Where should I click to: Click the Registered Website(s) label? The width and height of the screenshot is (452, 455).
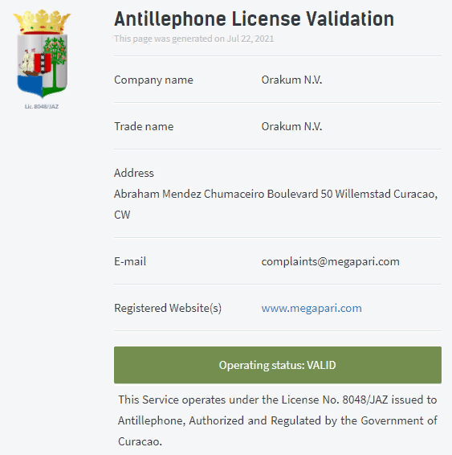pyautogui.click(x=168, y=308)
